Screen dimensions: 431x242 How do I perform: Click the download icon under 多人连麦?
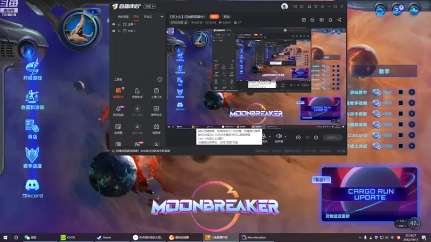click(137, 109)
